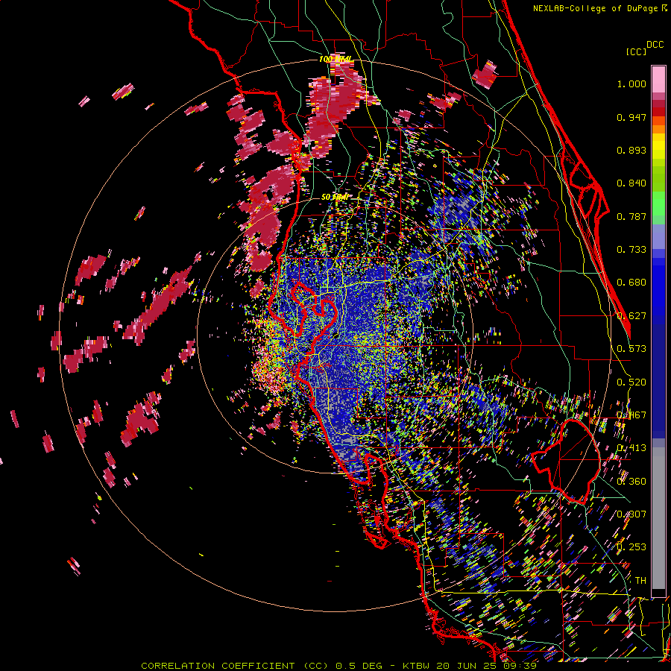Viewport: 671px width, 671px height.
Task: Click the 0.840 scale value
Action: pos(631,183)
